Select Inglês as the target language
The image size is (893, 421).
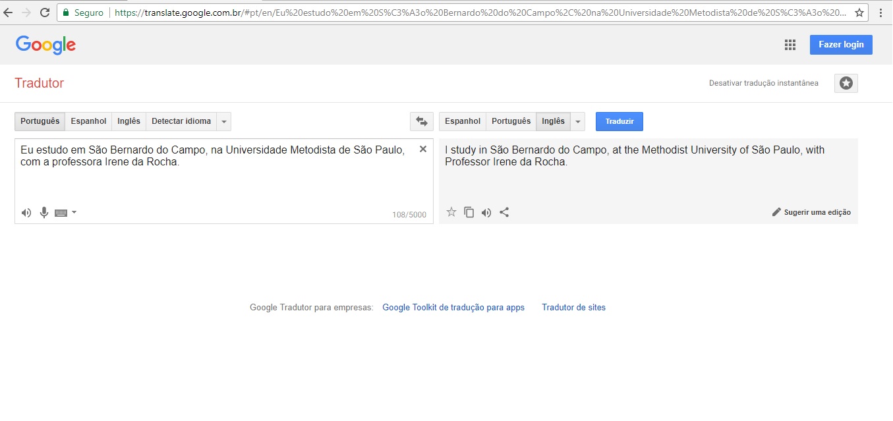(x=553, y=121)
